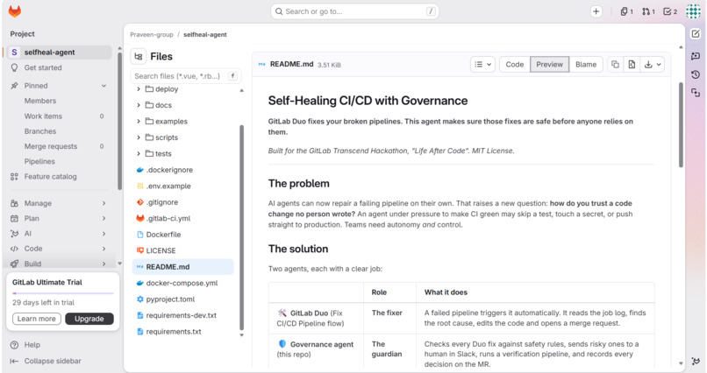Focus the Search files input

pyautogui.click(x=186, y=76)
